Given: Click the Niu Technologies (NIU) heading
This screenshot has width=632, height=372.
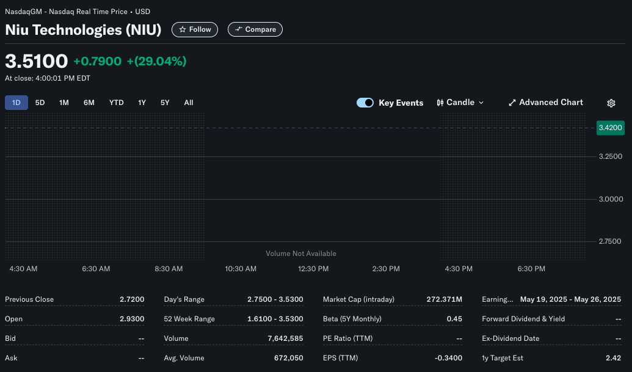Looking at the screenshot, I should click(83, 30).
